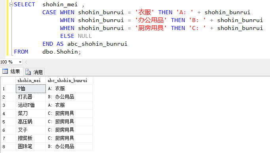Click the '办公用品' string literal in the query
Image resolution: width=270 pixels, height=153 pixels.
151,20
